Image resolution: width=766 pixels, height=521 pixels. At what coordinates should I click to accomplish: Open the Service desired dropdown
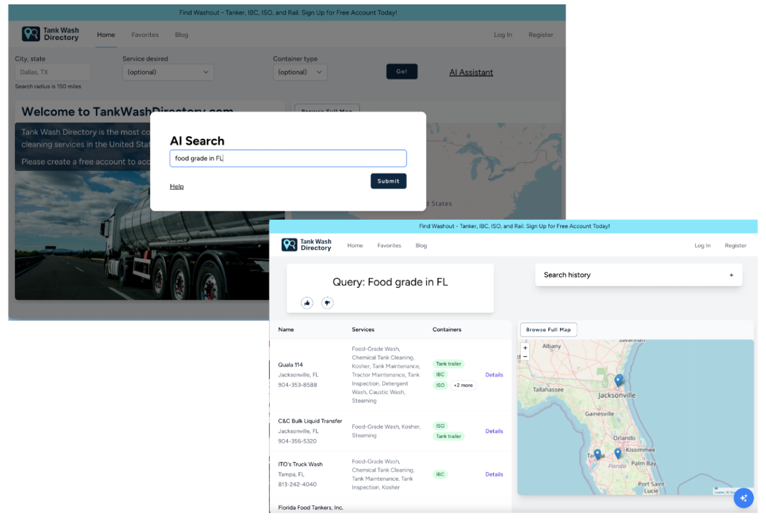168,72
